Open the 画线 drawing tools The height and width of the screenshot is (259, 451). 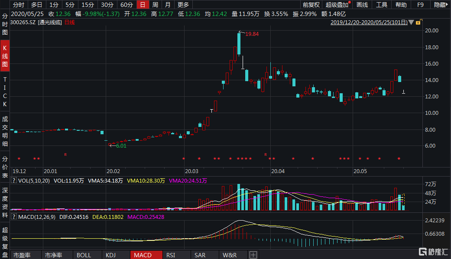(362, 5)
